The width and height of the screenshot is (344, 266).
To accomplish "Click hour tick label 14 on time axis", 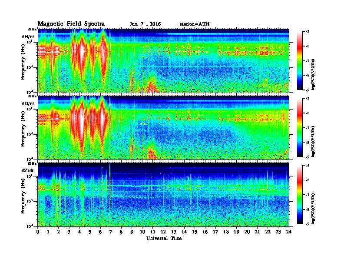I will click(184, 232).
